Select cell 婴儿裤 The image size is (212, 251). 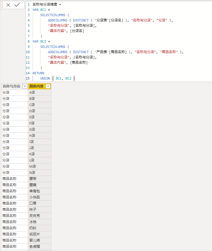(40, 240)
